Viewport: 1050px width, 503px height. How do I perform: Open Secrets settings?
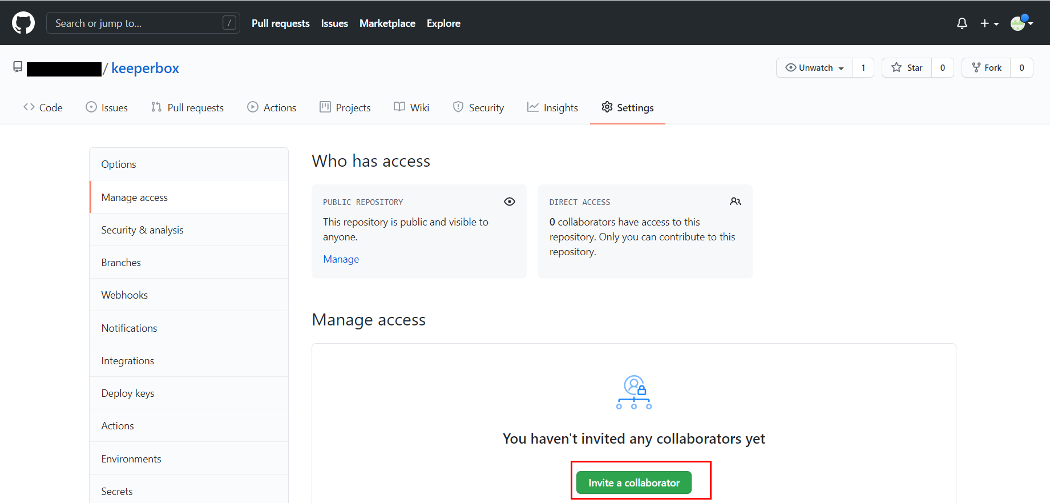click(x=189, y=490)
